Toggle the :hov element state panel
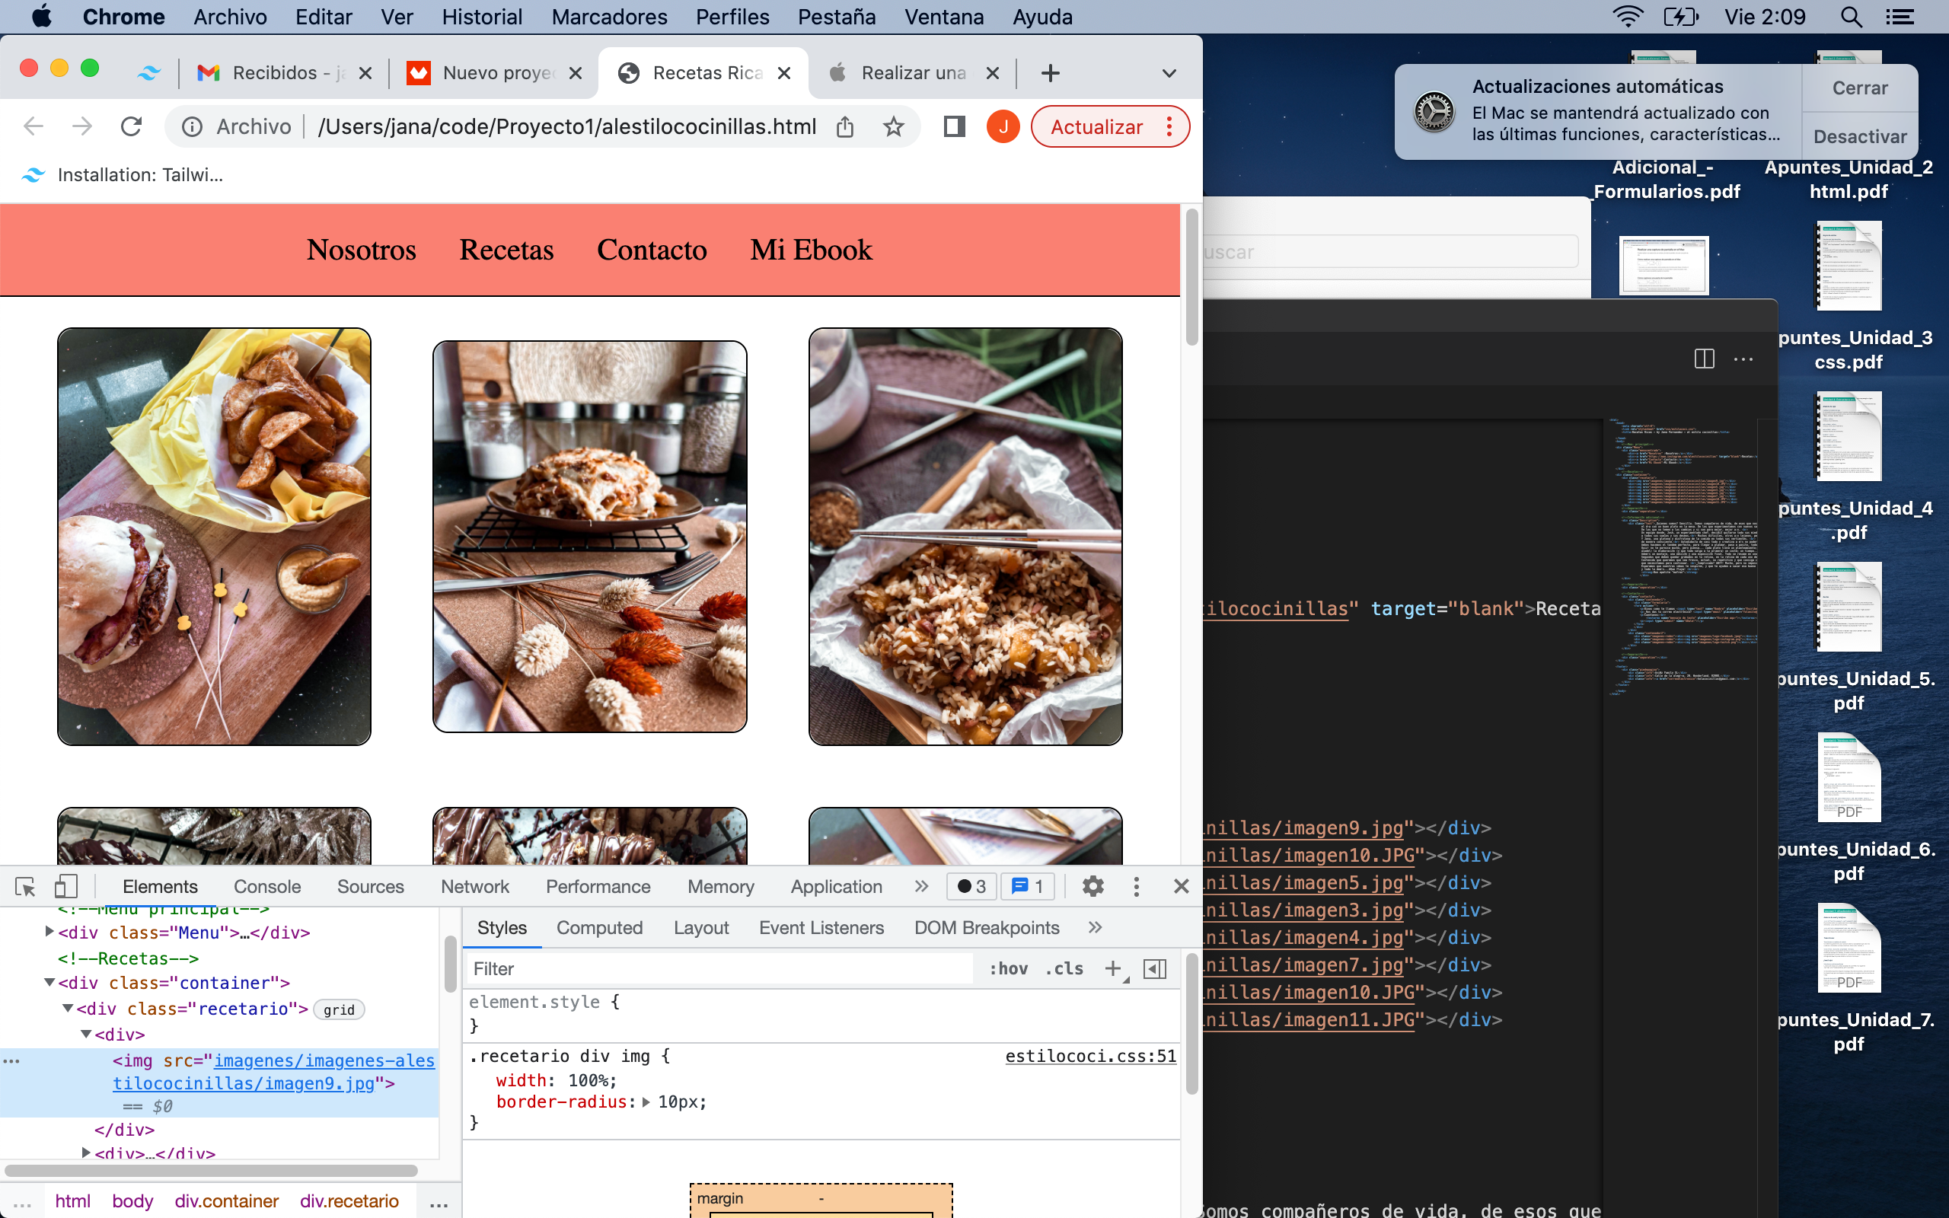1949x1218 pixels. (x=1008, y=968)
